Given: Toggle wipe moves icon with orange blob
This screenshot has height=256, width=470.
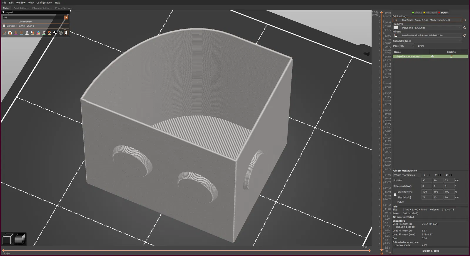Looking at the screenshot, I should [10, 33].
